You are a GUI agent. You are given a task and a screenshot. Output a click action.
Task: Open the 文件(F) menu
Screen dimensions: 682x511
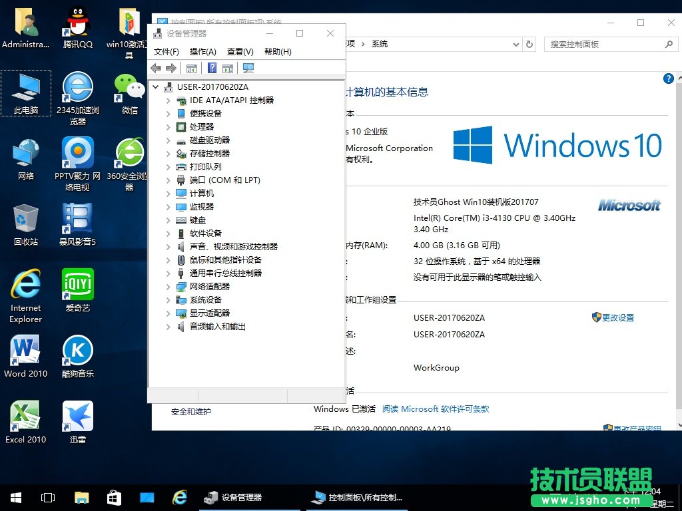[166, 52]
